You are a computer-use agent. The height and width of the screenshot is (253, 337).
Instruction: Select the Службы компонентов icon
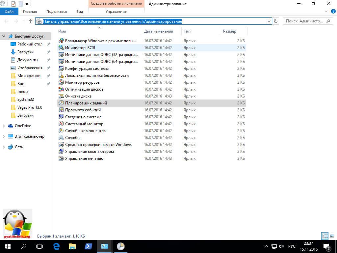coord(61,130)
